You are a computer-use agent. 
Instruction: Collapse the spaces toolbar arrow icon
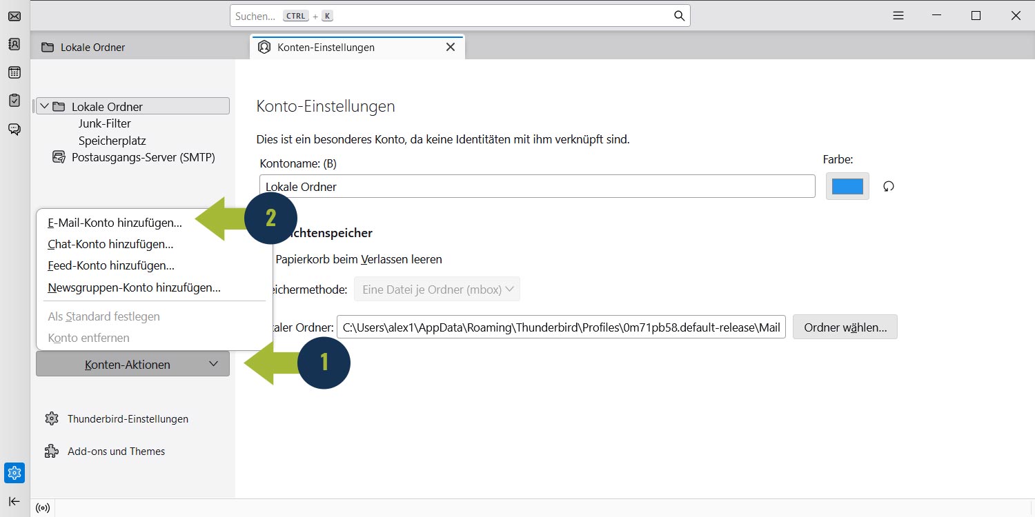point(14,501)
